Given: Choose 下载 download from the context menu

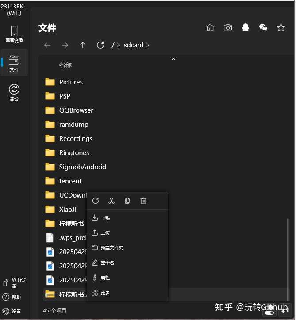Looking at the screenshot, I should coord(105,217).
